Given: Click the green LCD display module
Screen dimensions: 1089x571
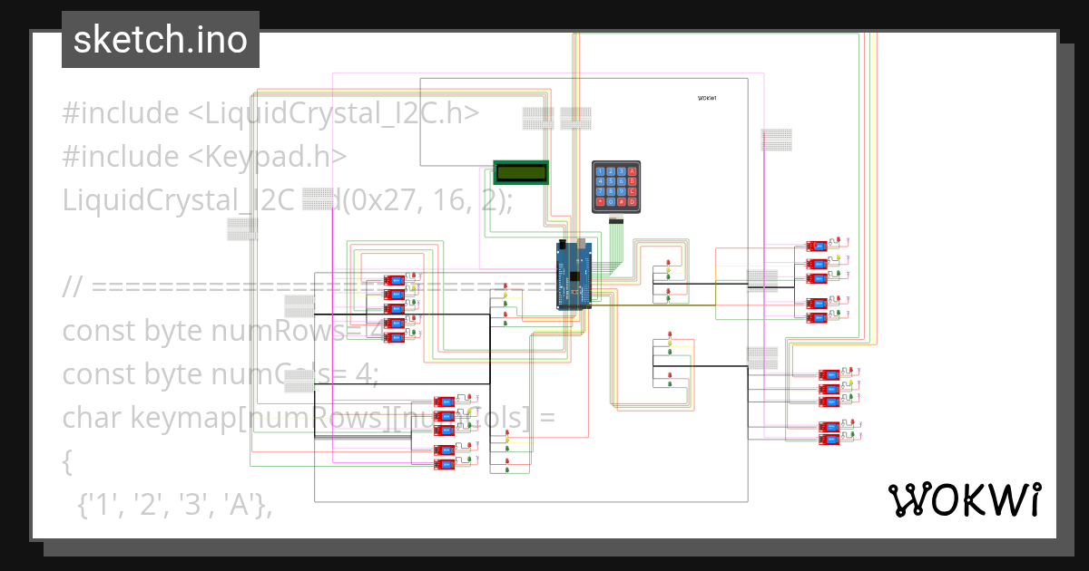Looking at the screenshot, I should pos(521,172).
